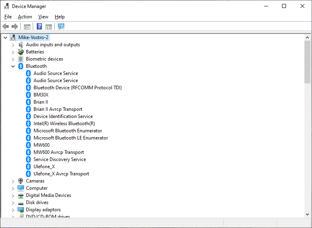This screenshot has width=312, height=228.
Task: Click the scrollbar up arrow
Action: 308,37
